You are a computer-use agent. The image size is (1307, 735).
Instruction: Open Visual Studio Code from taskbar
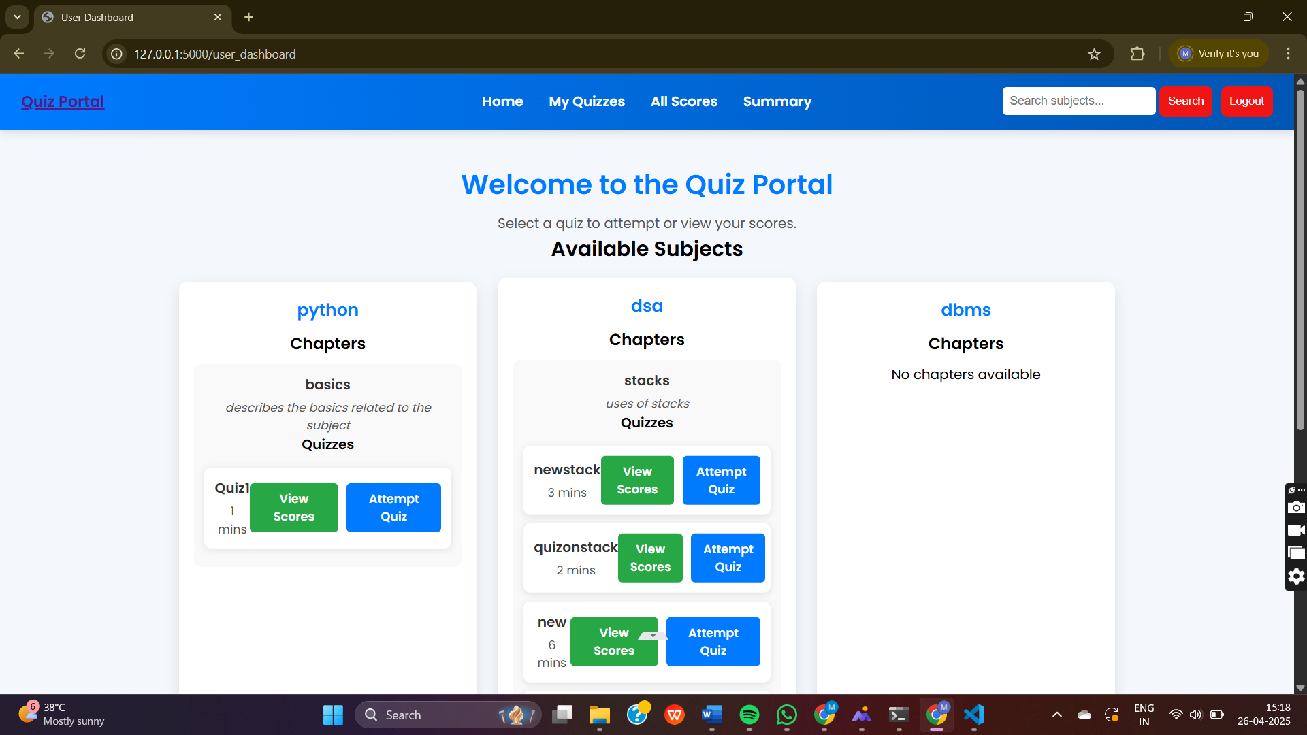pos(974,715)
